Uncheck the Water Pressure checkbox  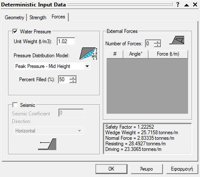click(x=15, y=31)
